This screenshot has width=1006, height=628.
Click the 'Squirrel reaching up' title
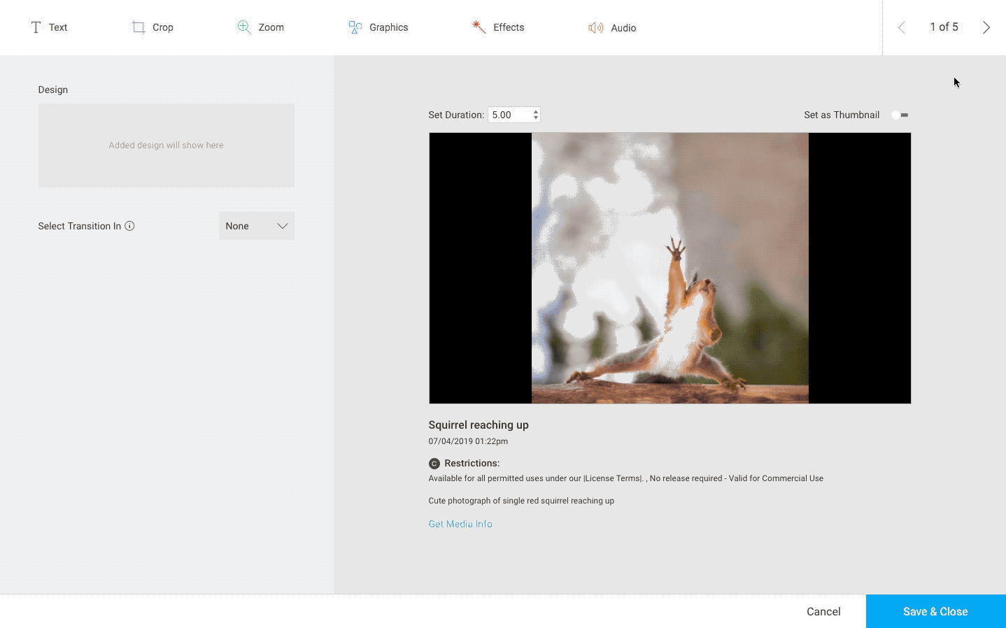pyautogui.click(x=479, y=424)
